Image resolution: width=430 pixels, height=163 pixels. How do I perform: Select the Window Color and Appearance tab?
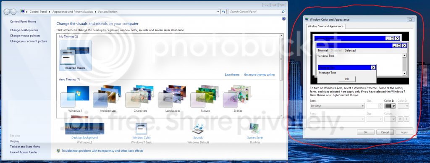pyautogui.click(x=325, y=26)
